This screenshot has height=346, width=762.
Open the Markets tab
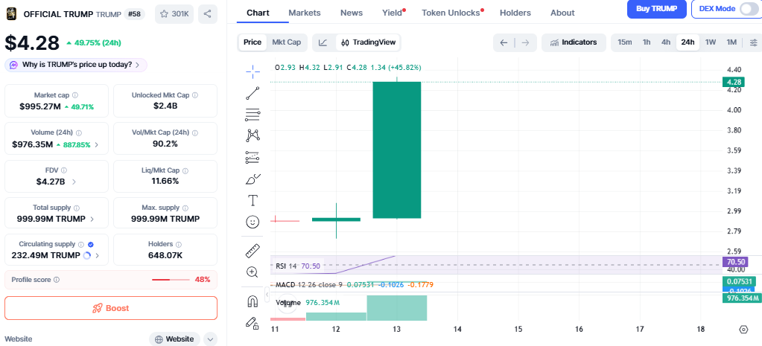click(x=304, y=13)
